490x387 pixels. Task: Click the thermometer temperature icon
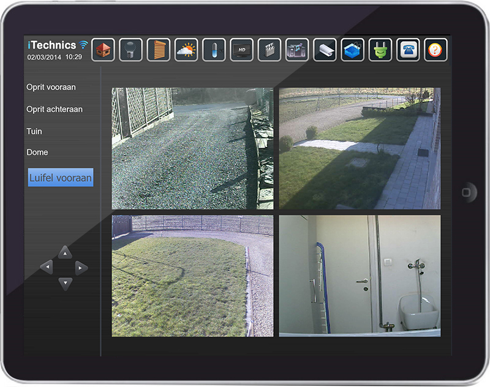point(214,50)
